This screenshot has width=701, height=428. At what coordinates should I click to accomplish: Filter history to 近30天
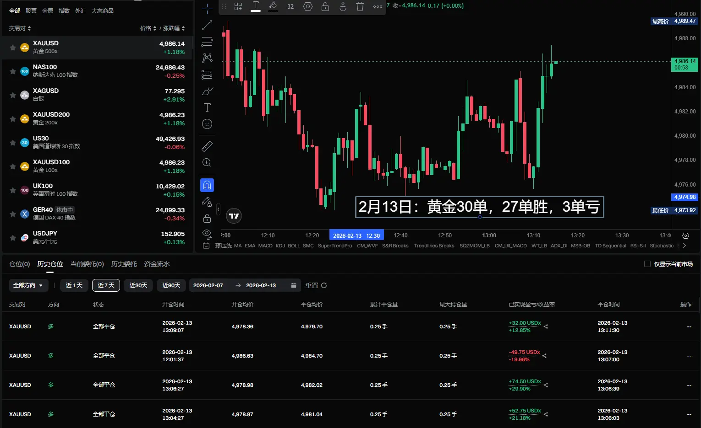(138, 285)
